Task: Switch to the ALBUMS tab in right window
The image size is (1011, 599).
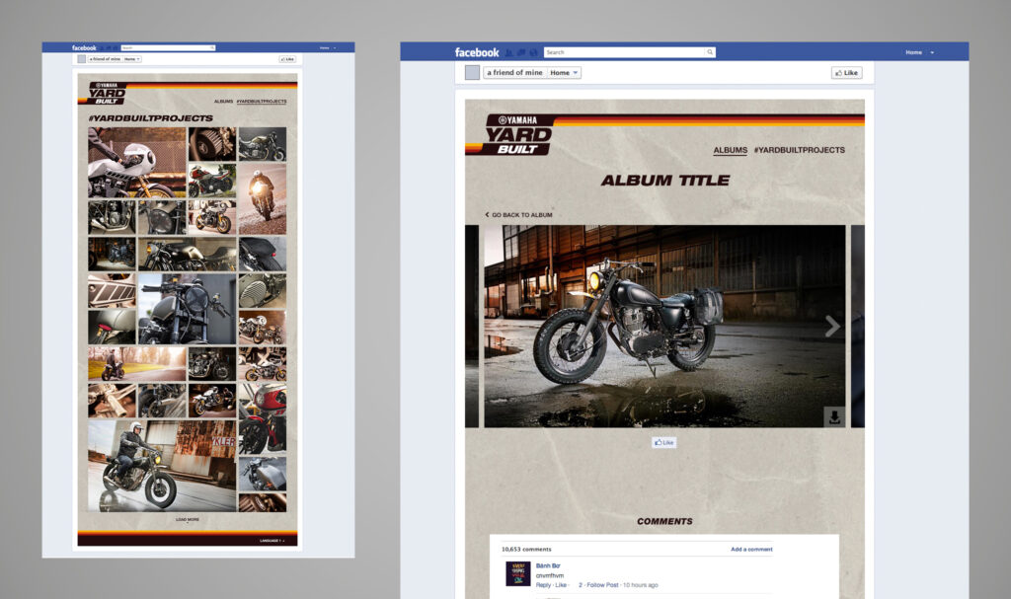Action: [x=730, y=150]
